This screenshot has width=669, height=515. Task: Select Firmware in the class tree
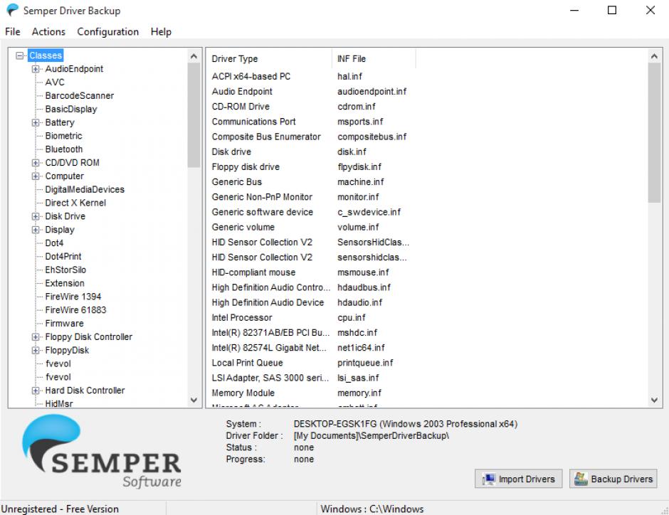(x=65, y=324)
